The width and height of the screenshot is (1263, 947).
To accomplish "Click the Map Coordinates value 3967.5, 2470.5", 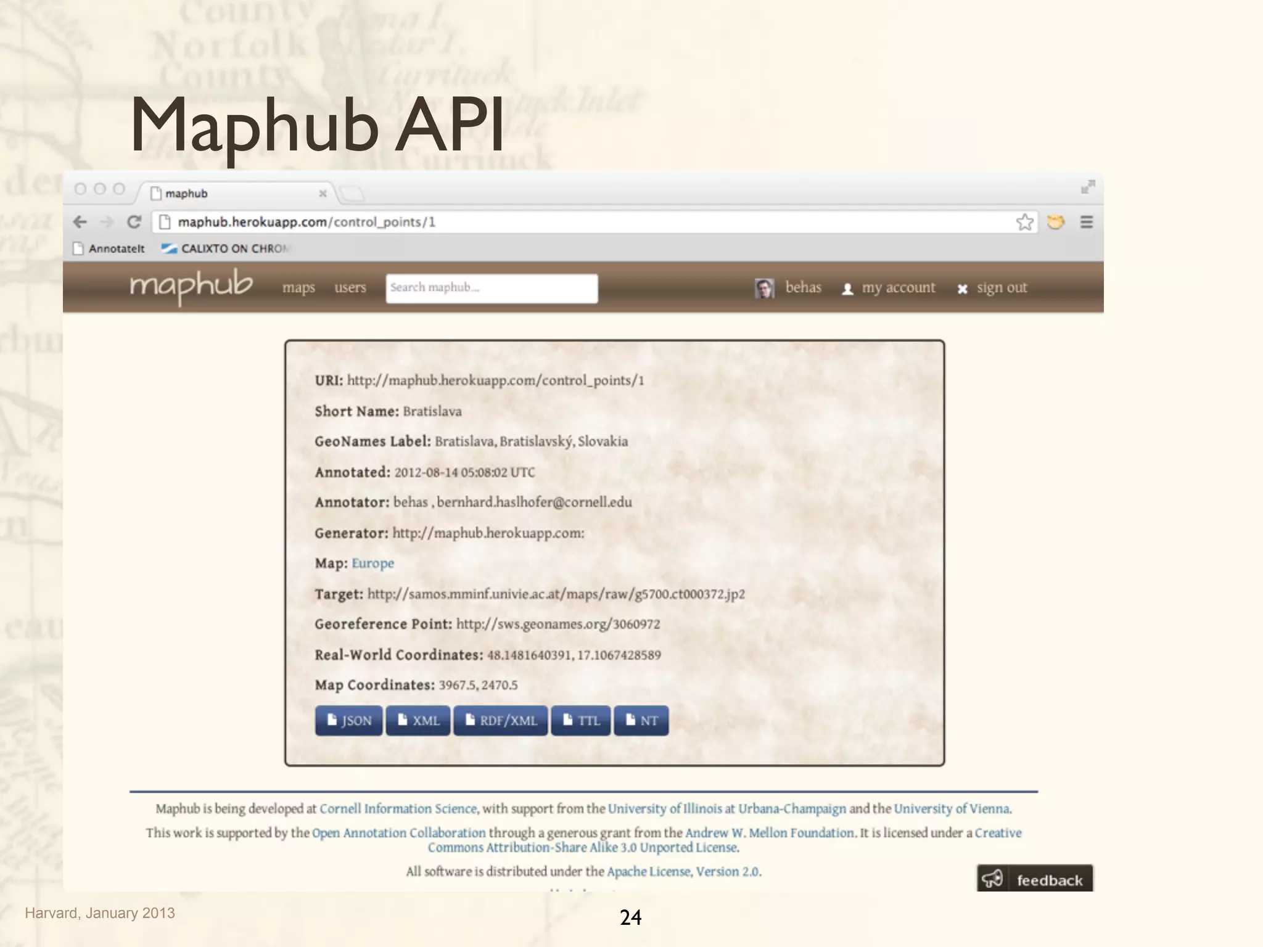I will pyautogui.click(x=478, y=686).
